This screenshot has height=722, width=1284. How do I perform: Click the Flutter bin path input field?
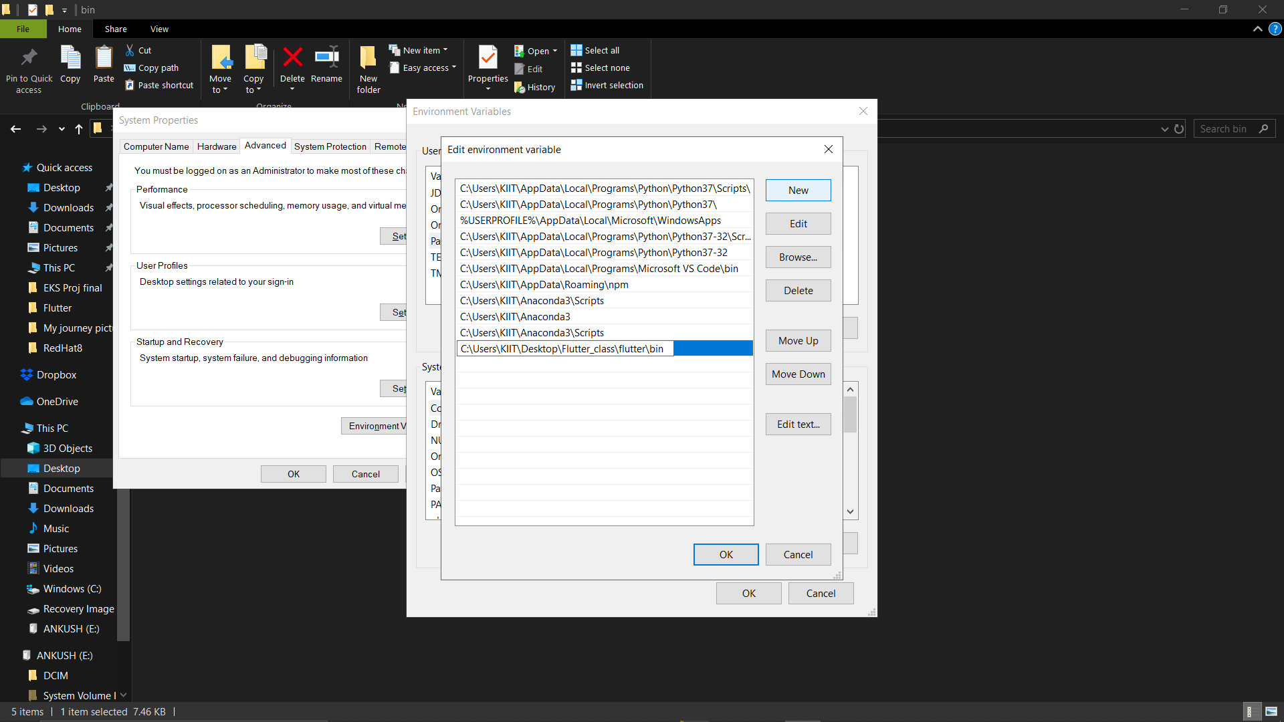pos(565,349)
